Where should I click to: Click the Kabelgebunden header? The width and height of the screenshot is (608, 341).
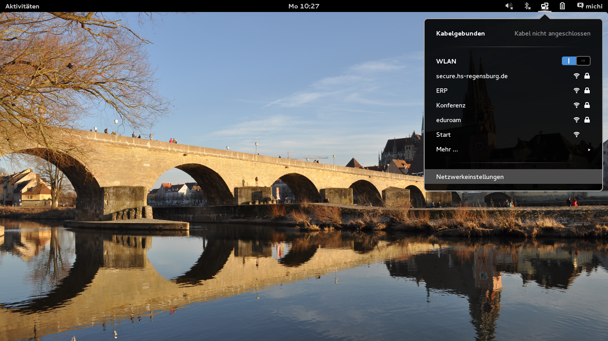(x=460, y=33)
